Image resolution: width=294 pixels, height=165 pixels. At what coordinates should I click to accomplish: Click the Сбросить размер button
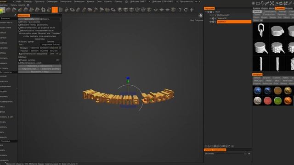click(x=51, y=69)
